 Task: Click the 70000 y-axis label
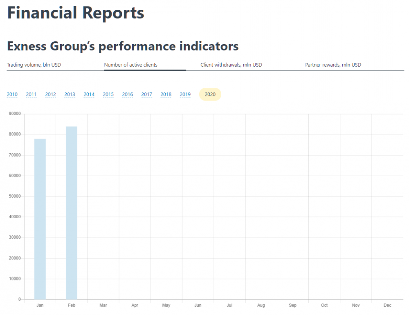[15, 155]
